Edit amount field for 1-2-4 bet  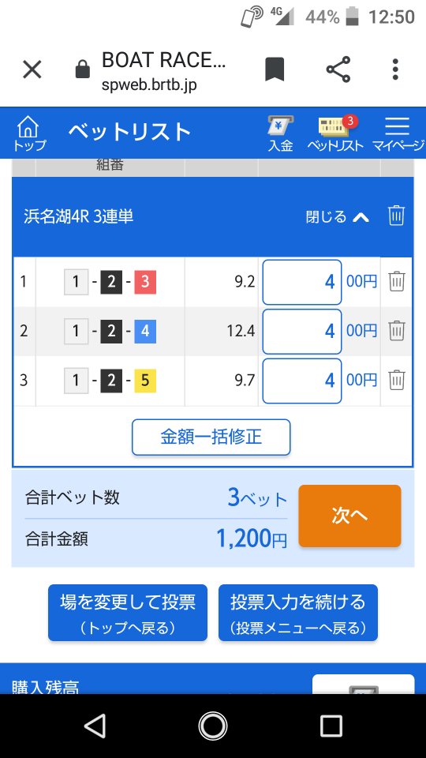coord(302,332)
